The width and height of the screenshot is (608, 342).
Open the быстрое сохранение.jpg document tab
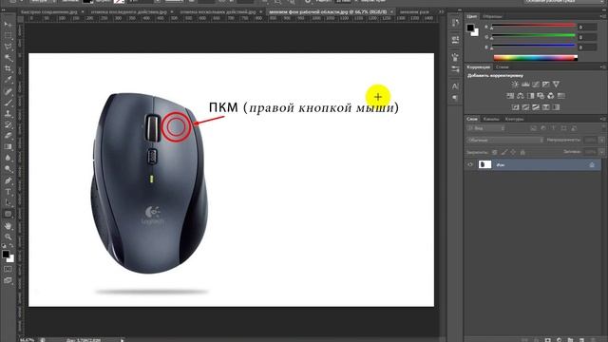click(48, 12)
